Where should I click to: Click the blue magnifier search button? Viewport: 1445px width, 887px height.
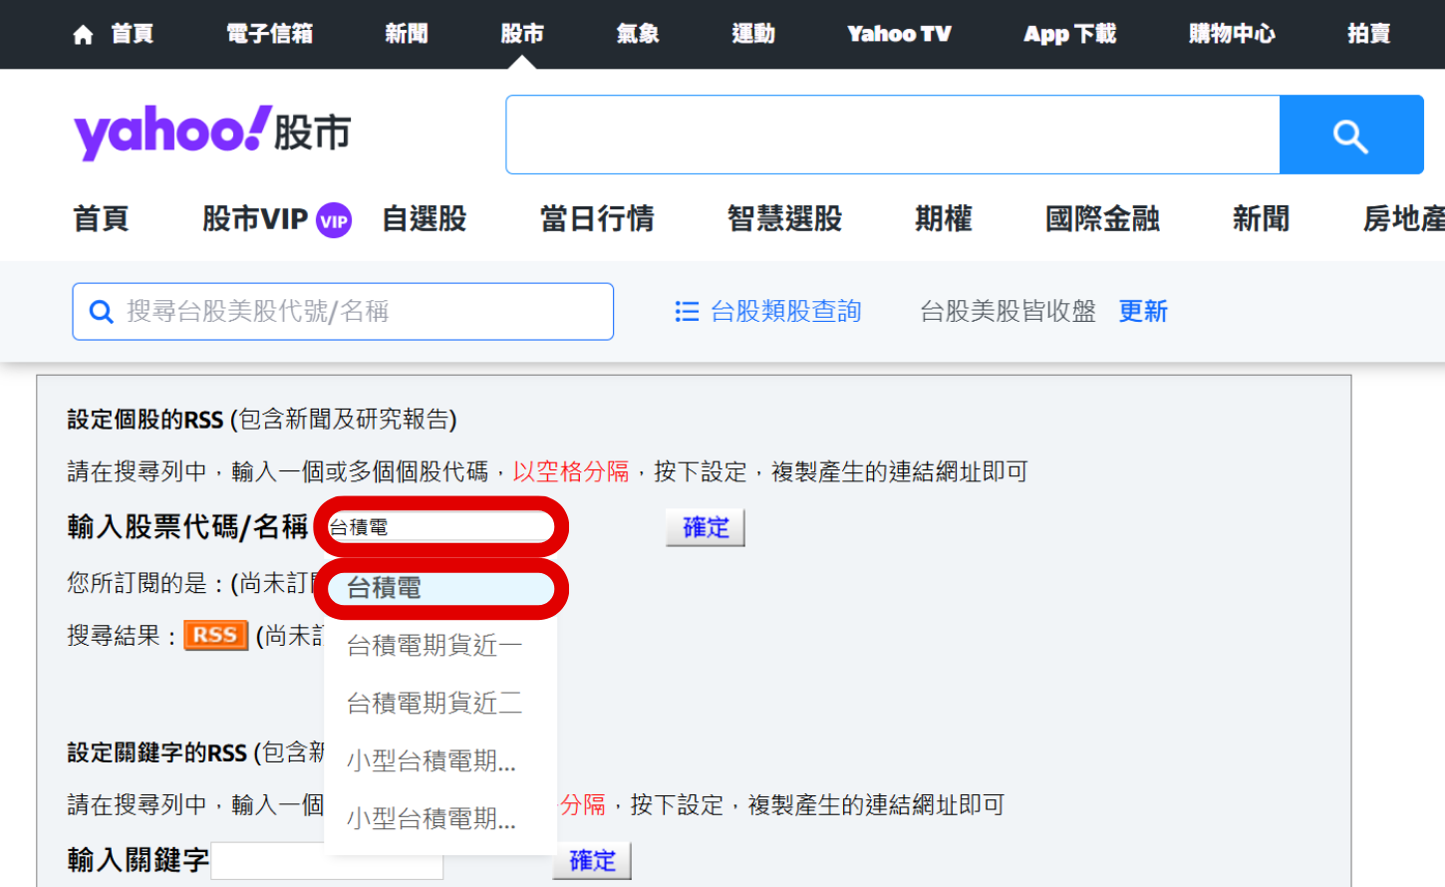pos(1350,134)
